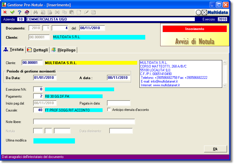This screenshot has height=164, width=234.
Task: Click the circle icon beside Multidata logo
Action: coord(199,12)
